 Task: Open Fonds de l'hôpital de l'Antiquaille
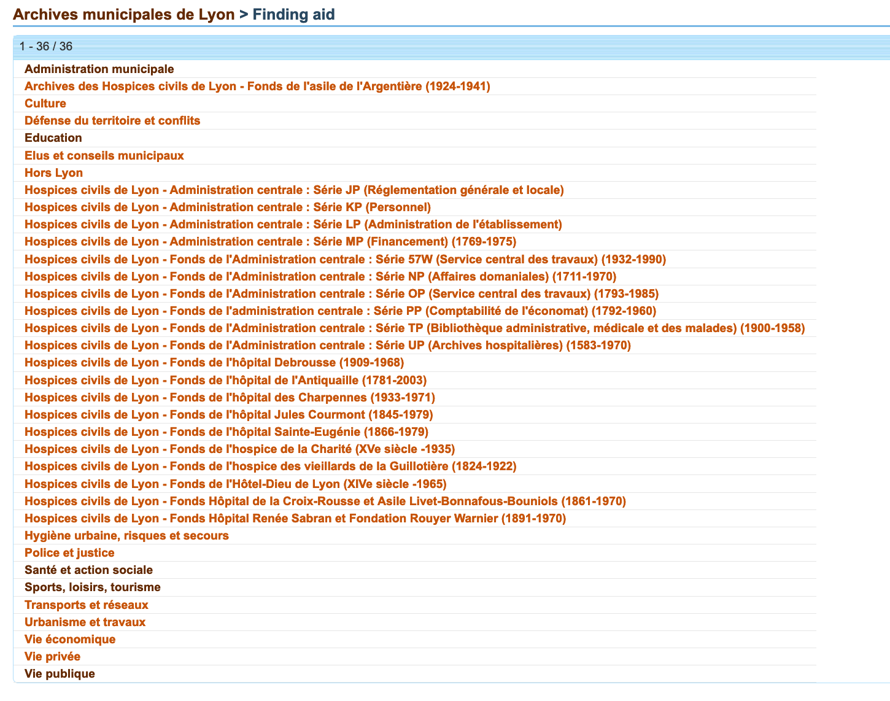pos(225,381)
